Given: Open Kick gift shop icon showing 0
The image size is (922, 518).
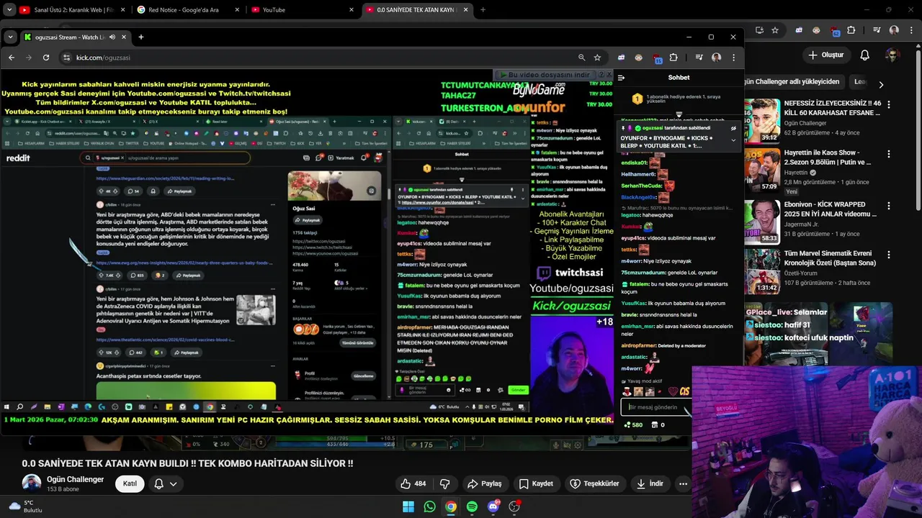Looking at the screenshot, I should [x=658, y=424].
